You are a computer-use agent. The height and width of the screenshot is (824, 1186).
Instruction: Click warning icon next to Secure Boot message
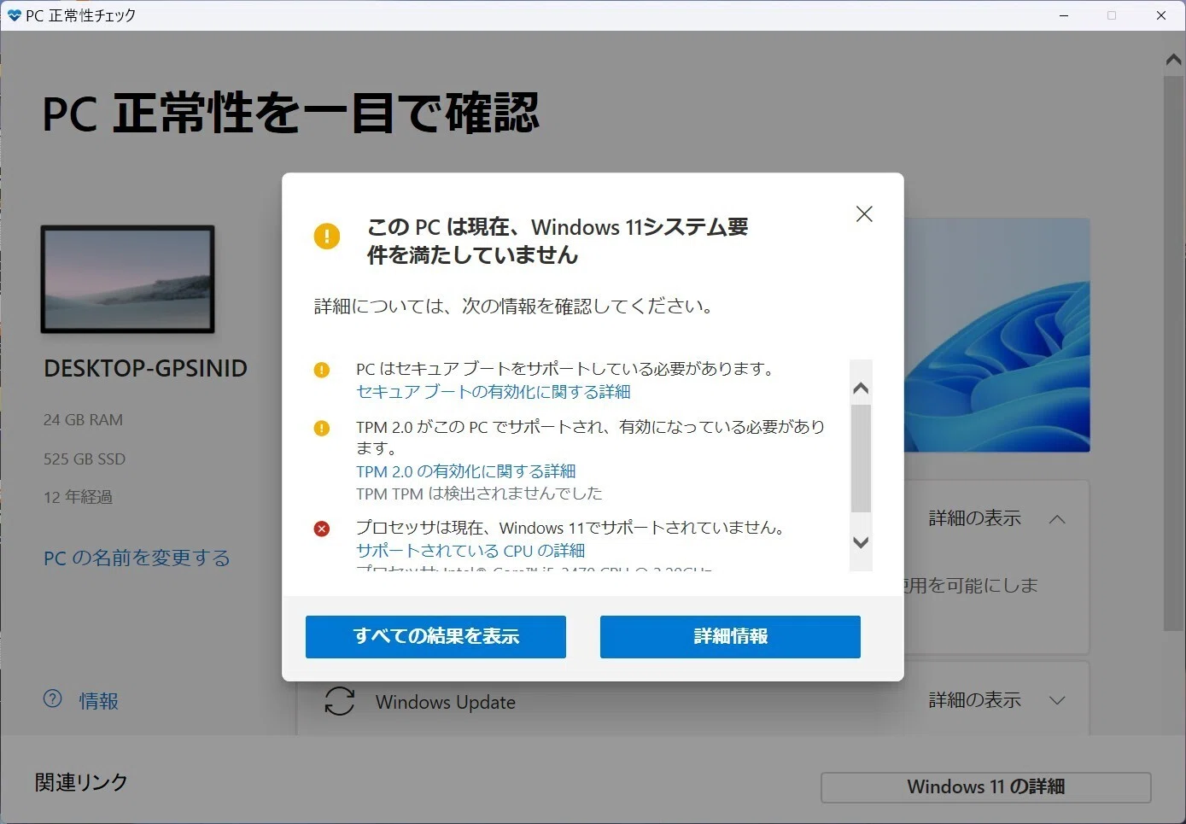(322, 370)
